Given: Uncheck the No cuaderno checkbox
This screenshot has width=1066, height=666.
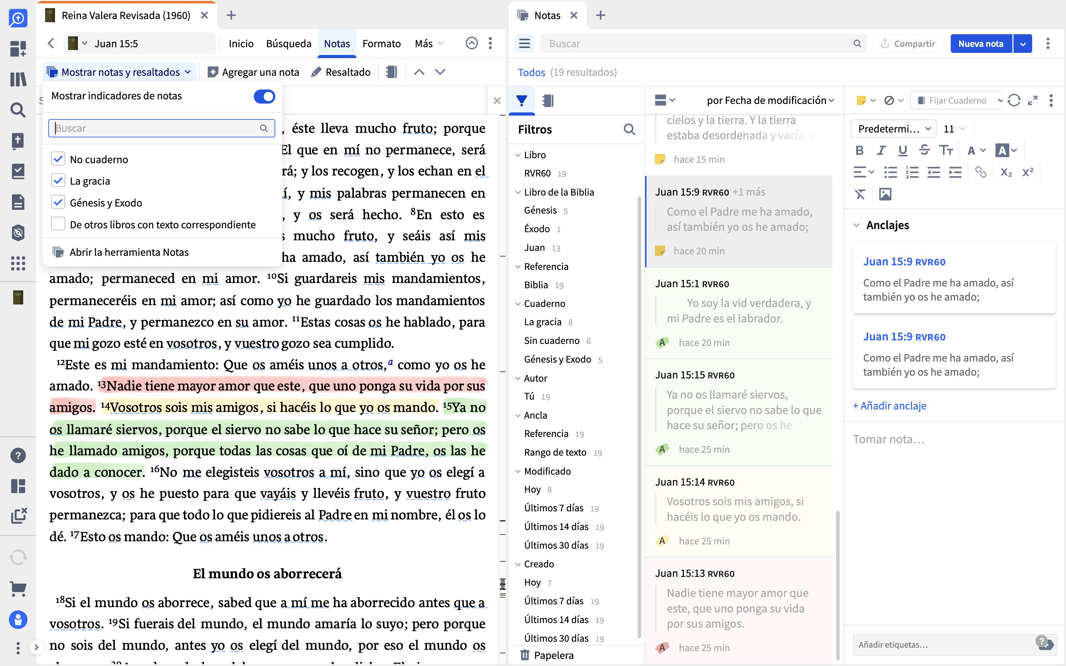Looking at the screenshot, I should [58, 159].
